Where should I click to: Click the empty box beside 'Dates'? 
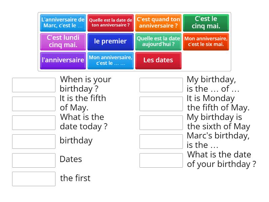click(x=33, y=160)
